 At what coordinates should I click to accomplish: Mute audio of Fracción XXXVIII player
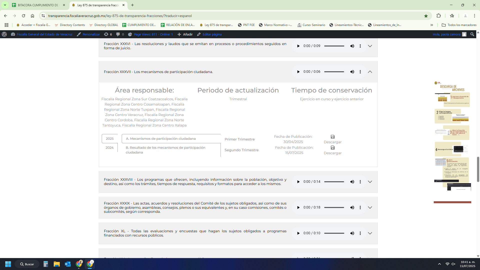point(352,182)
